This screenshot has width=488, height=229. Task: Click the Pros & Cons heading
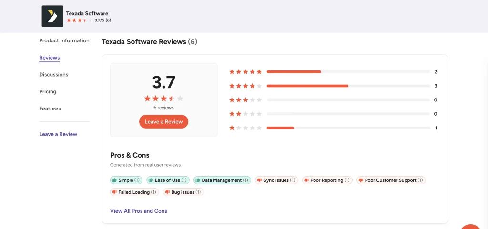point(130,155)
